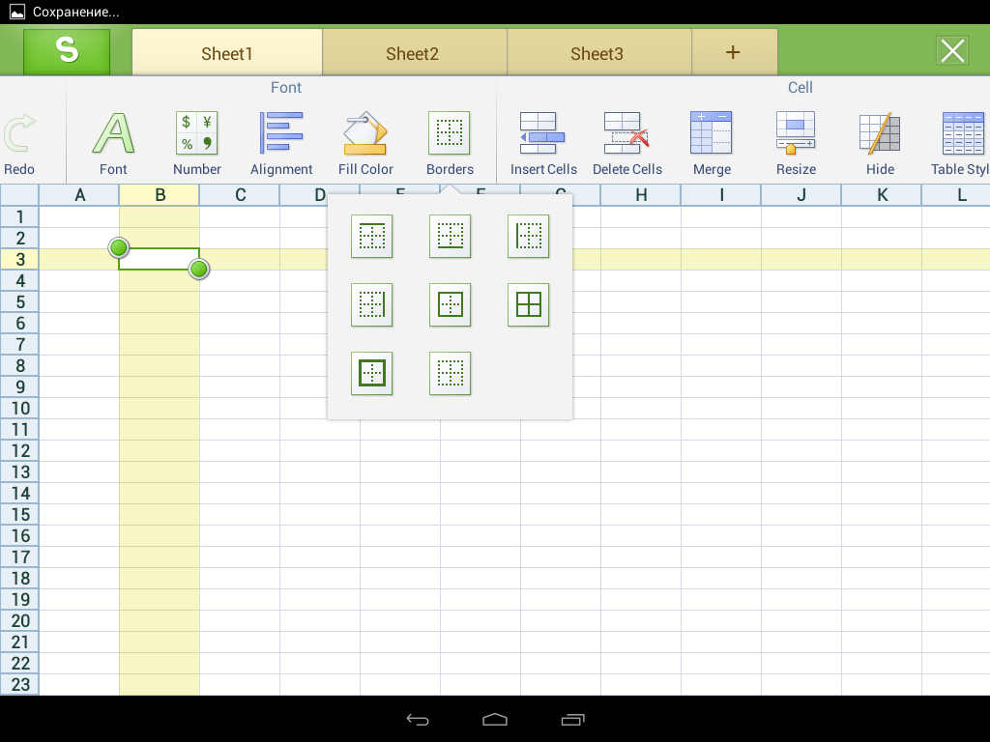
Task: Apply the thin outside border option
Action: 450,305
